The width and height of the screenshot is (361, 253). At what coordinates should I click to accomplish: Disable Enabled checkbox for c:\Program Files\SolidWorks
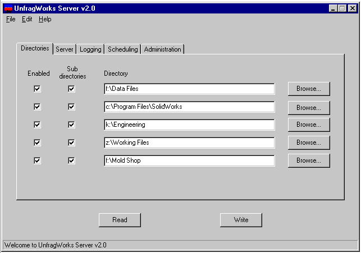[37, 107]
